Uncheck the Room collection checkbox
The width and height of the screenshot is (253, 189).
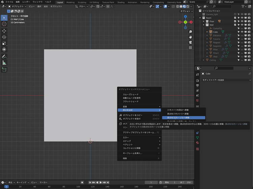[235, 18]
